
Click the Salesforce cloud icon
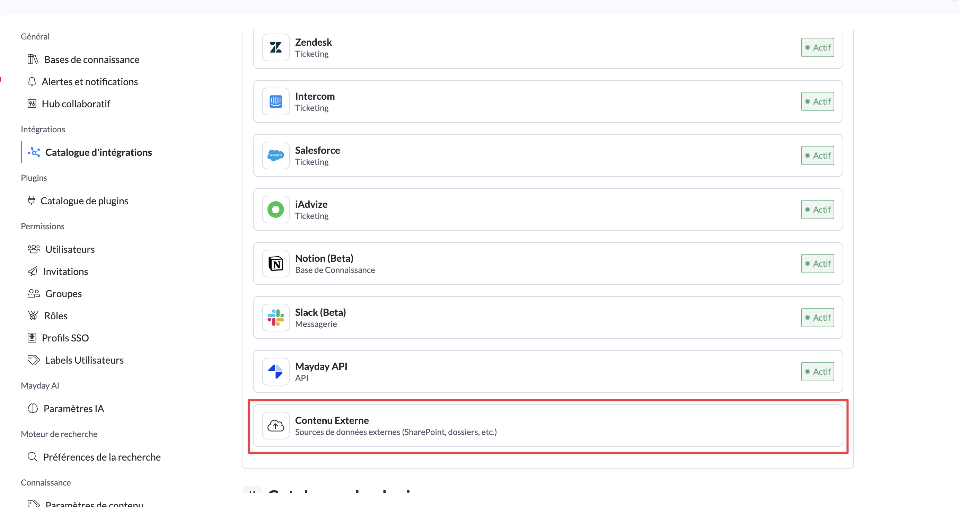[x=275, y=155]
